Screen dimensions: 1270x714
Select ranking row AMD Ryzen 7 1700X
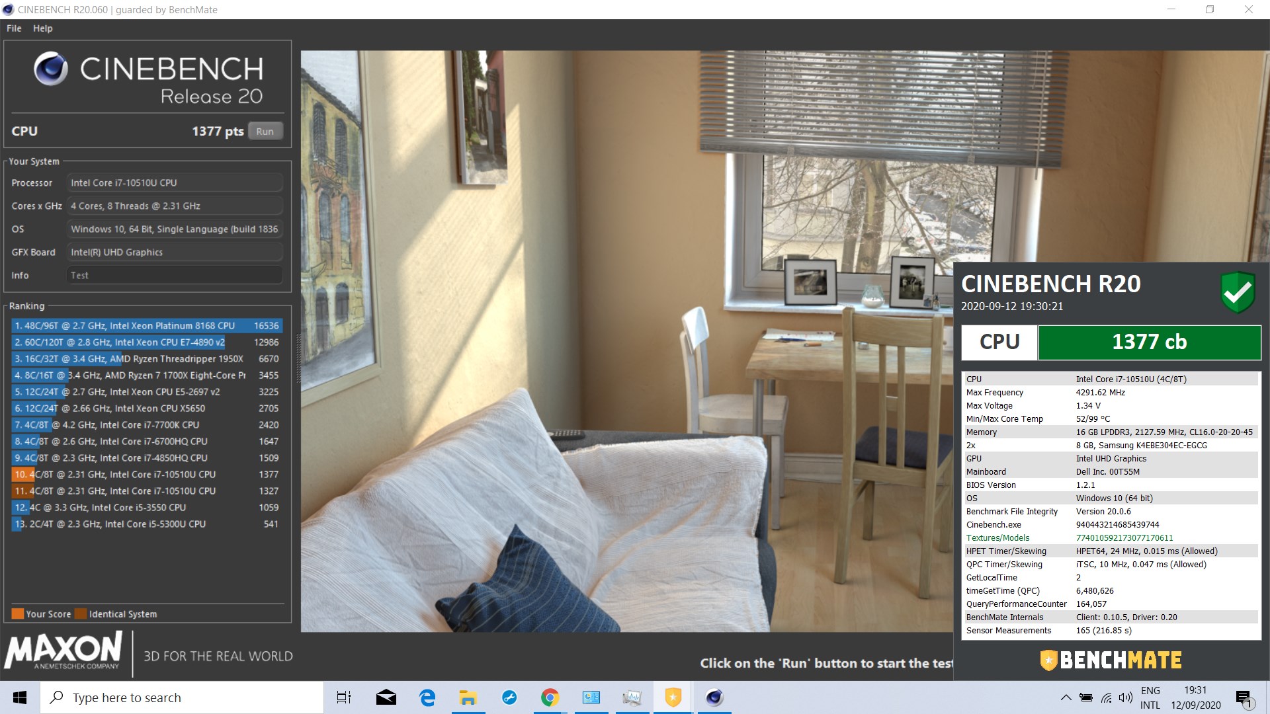point(147,375)
